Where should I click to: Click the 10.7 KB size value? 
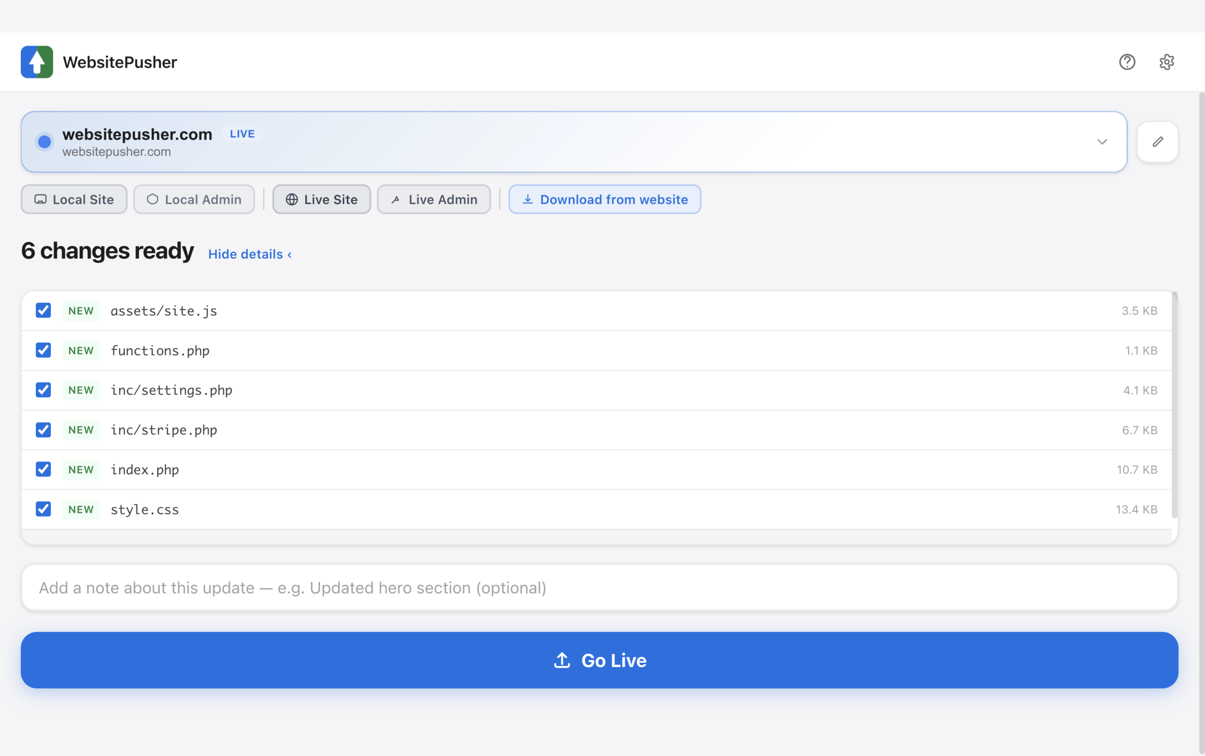(1137, 470)
